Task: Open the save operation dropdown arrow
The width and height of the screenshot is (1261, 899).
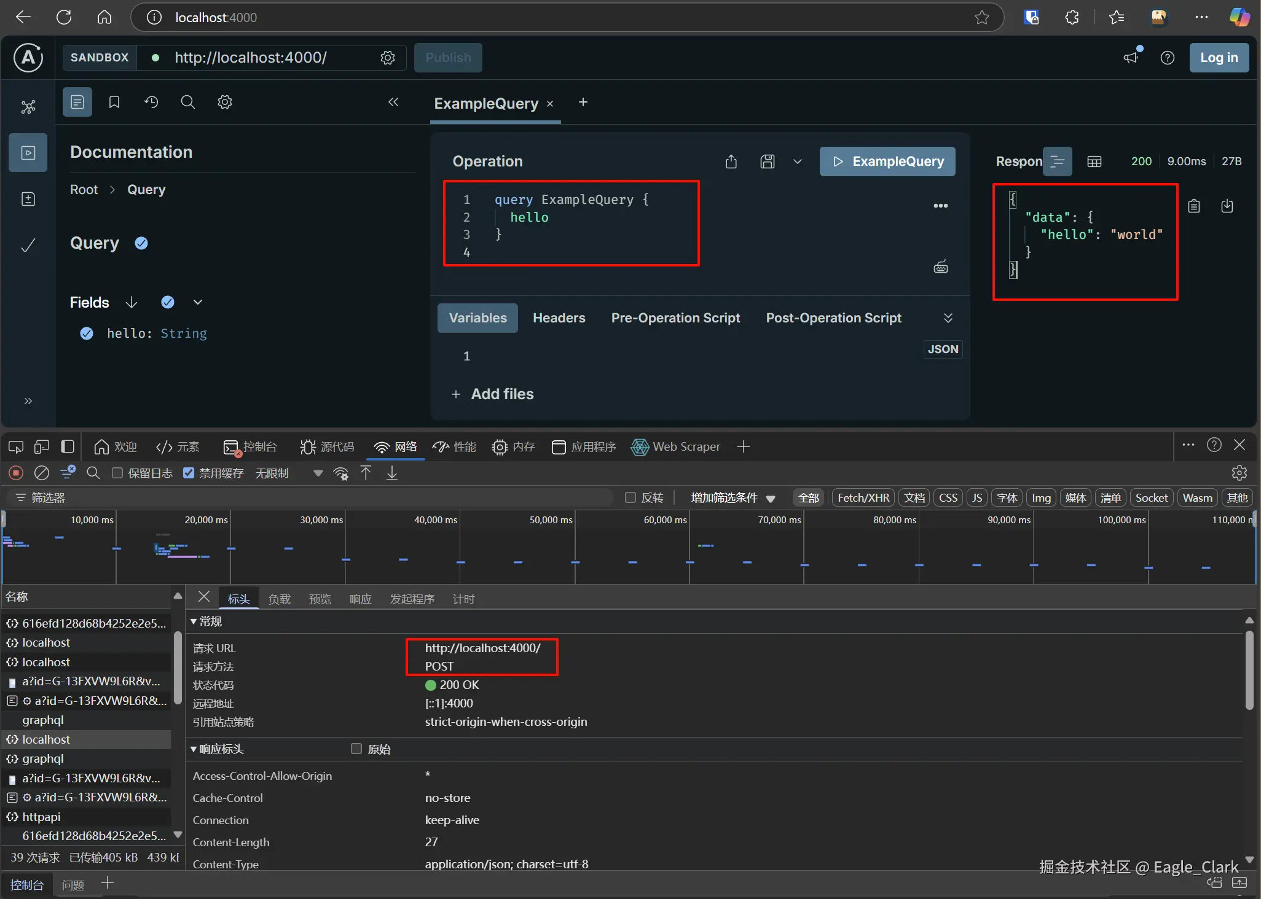Action: tap(798, 162)
